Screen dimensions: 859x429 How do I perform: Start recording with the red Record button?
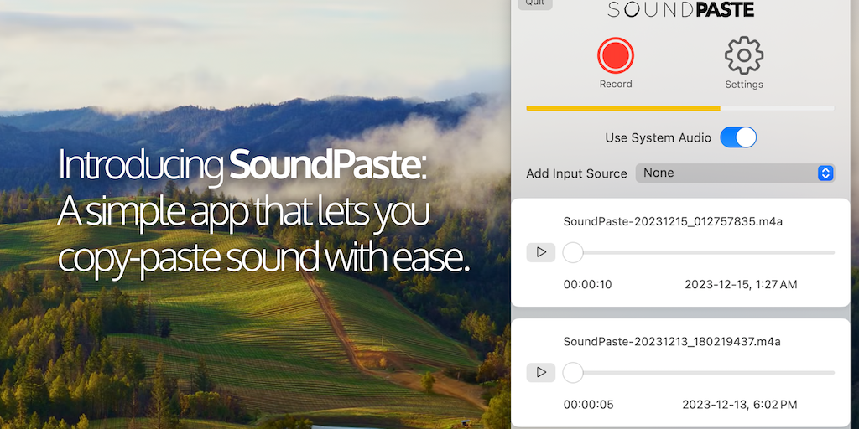tap(616, 55)
